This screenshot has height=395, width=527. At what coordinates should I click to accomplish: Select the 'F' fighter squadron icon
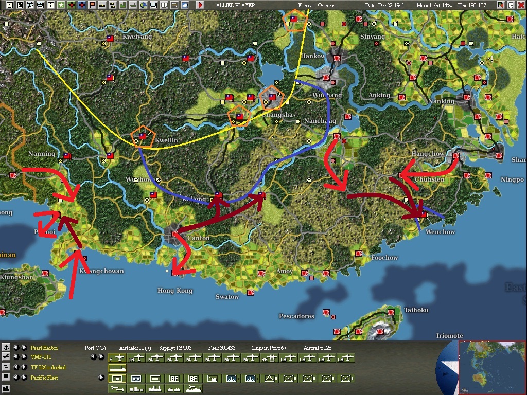117,358
